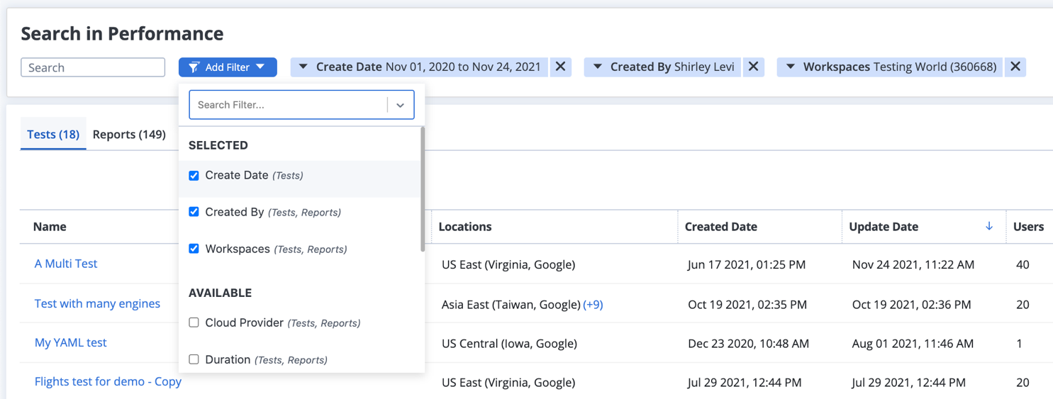Viewport: 1053px width, 399px height.
Task: Select the Tests (18) tab
Action: [x=53, y=135]
